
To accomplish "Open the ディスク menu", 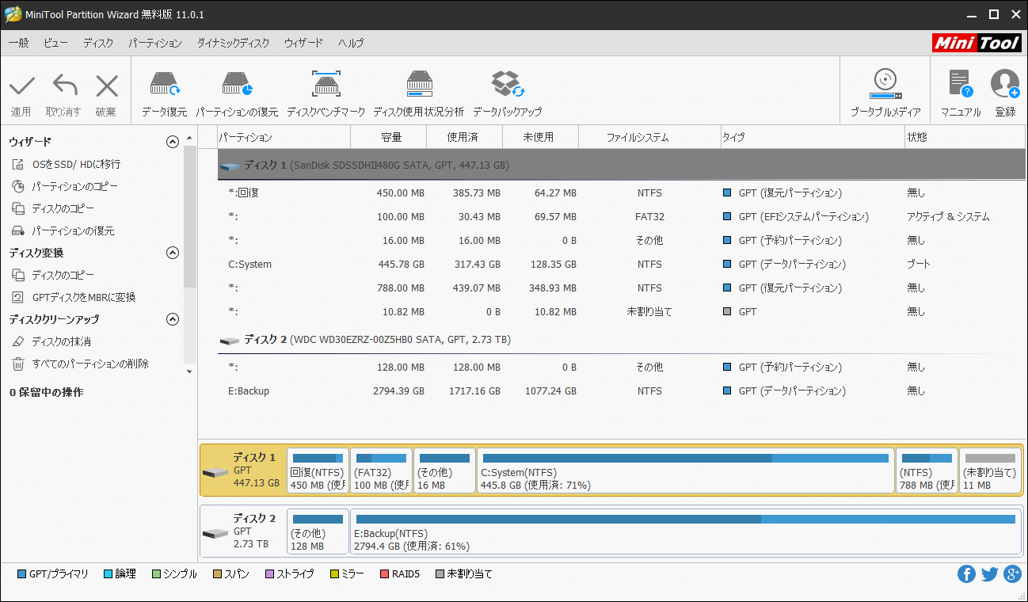I will tap(98, 43).
